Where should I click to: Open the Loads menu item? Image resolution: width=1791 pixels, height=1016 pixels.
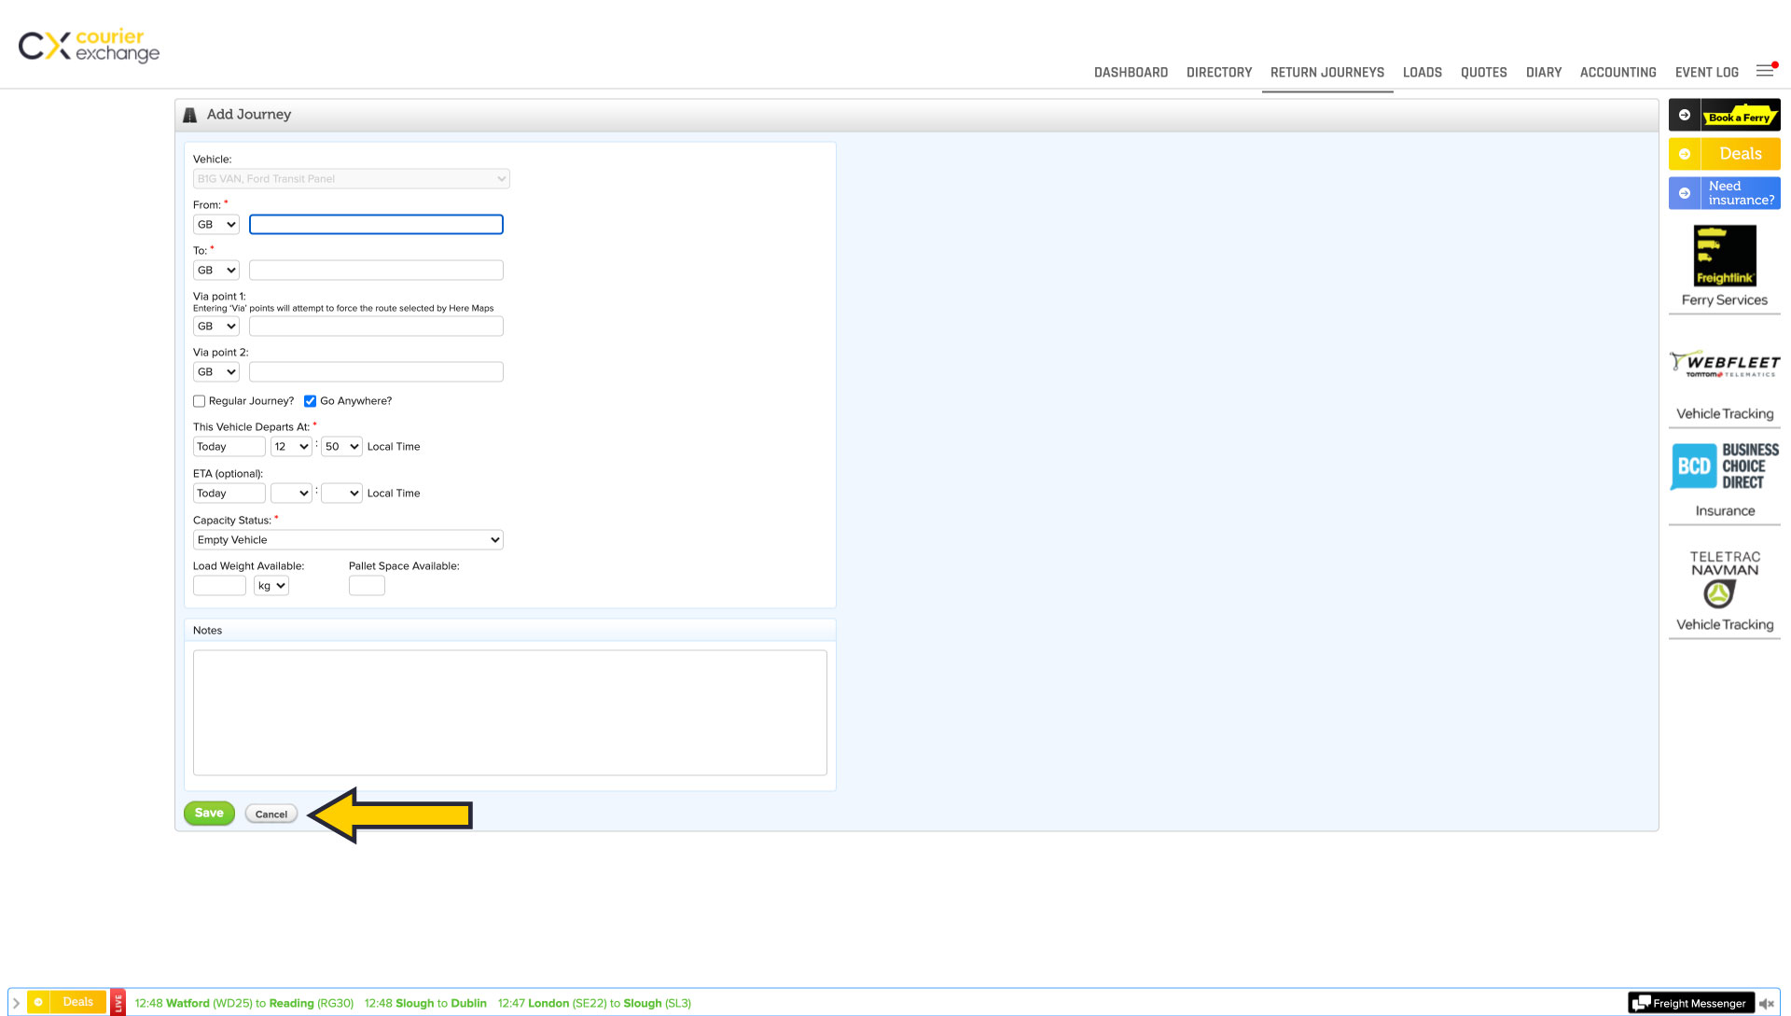1422,72
